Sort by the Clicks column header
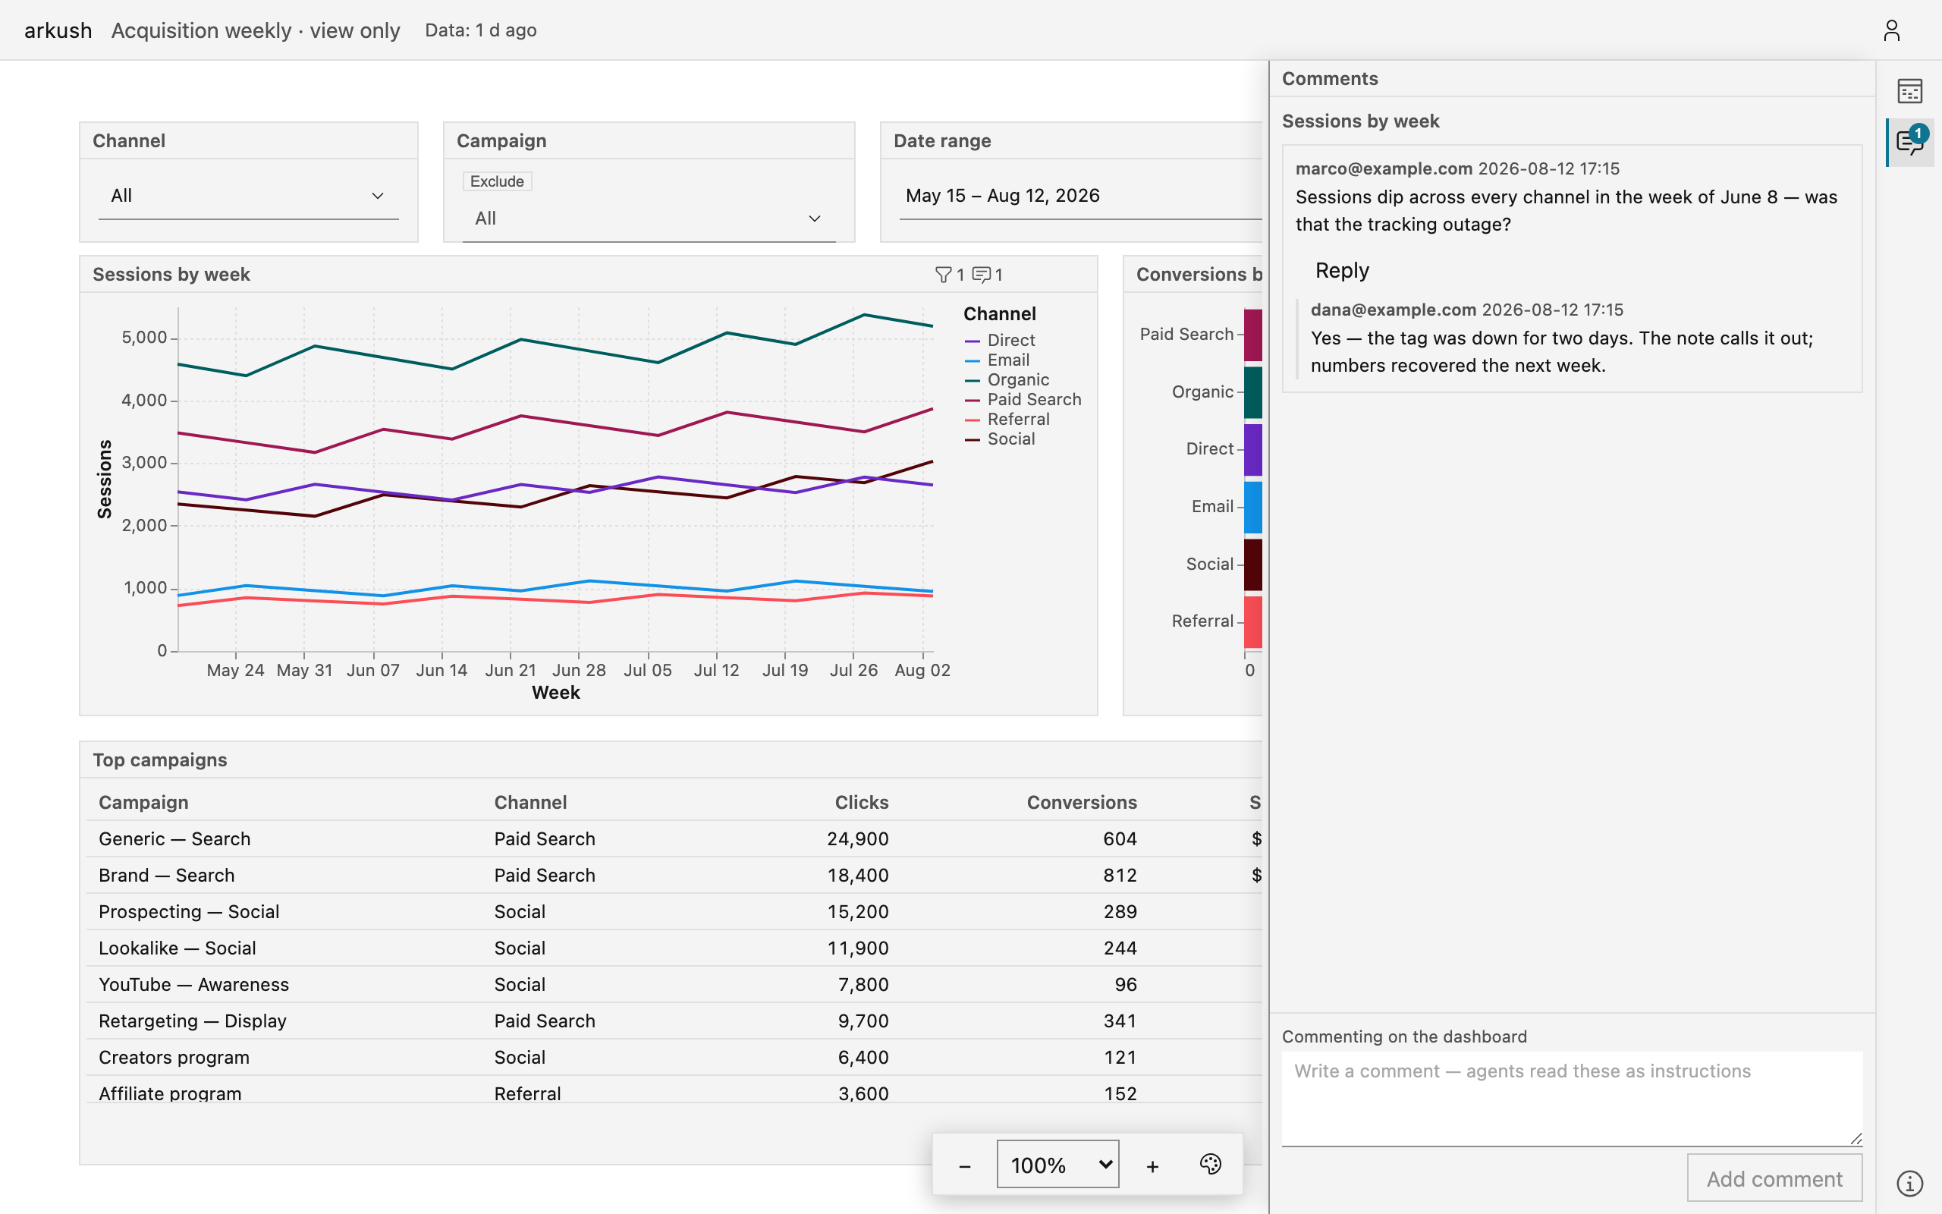The image size is (1942, 1214). coord(861,802)
